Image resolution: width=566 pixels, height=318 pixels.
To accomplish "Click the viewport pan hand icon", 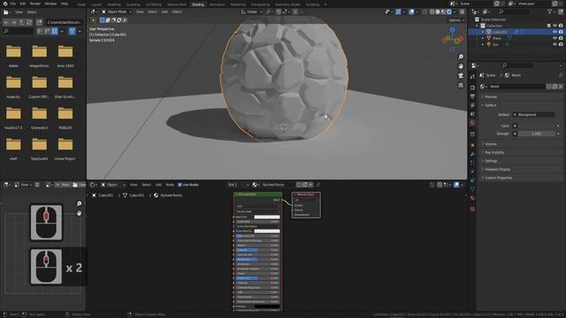I will click(x=461, y=66).
